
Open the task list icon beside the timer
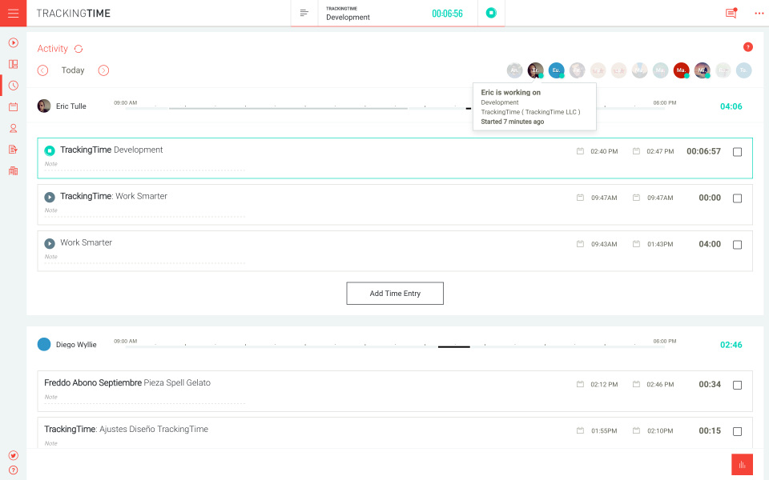pos(304,14)
